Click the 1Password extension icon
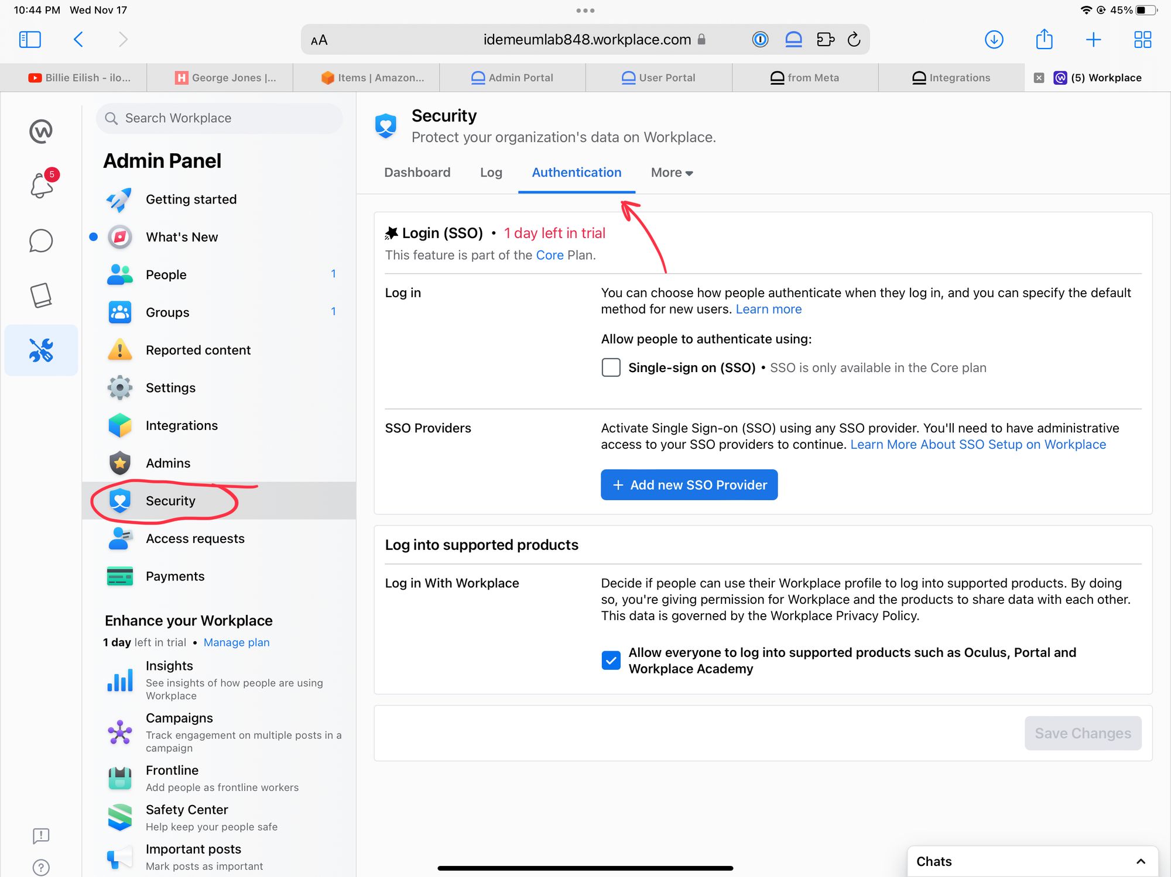The height and width of the screenshot is (877, 1171). click(x=760, y=39)
